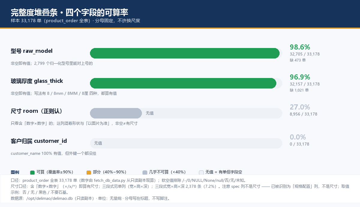The width and height of the screenshot is (360, 207).
Task: Click the gray filled room bar segment
Action: tap(116, 113)
